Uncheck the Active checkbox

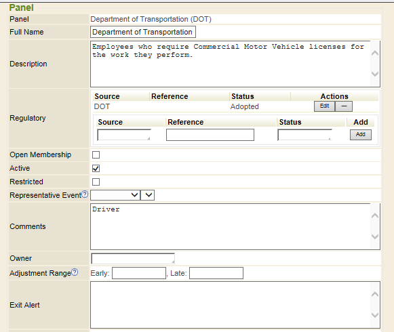96,168
